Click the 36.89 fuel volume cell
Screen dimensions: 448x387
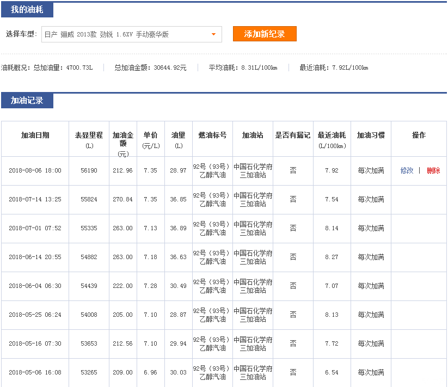click(178, 228)
